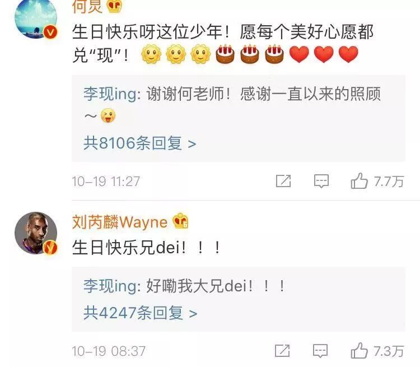Open 李现ing link in second reply

[x=112, y=286]
